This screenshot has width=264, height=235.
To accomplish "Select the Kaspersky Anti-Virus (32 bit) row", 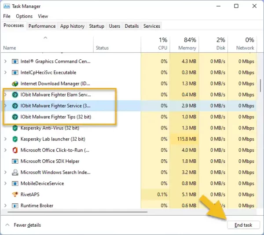I will point(129,128).
